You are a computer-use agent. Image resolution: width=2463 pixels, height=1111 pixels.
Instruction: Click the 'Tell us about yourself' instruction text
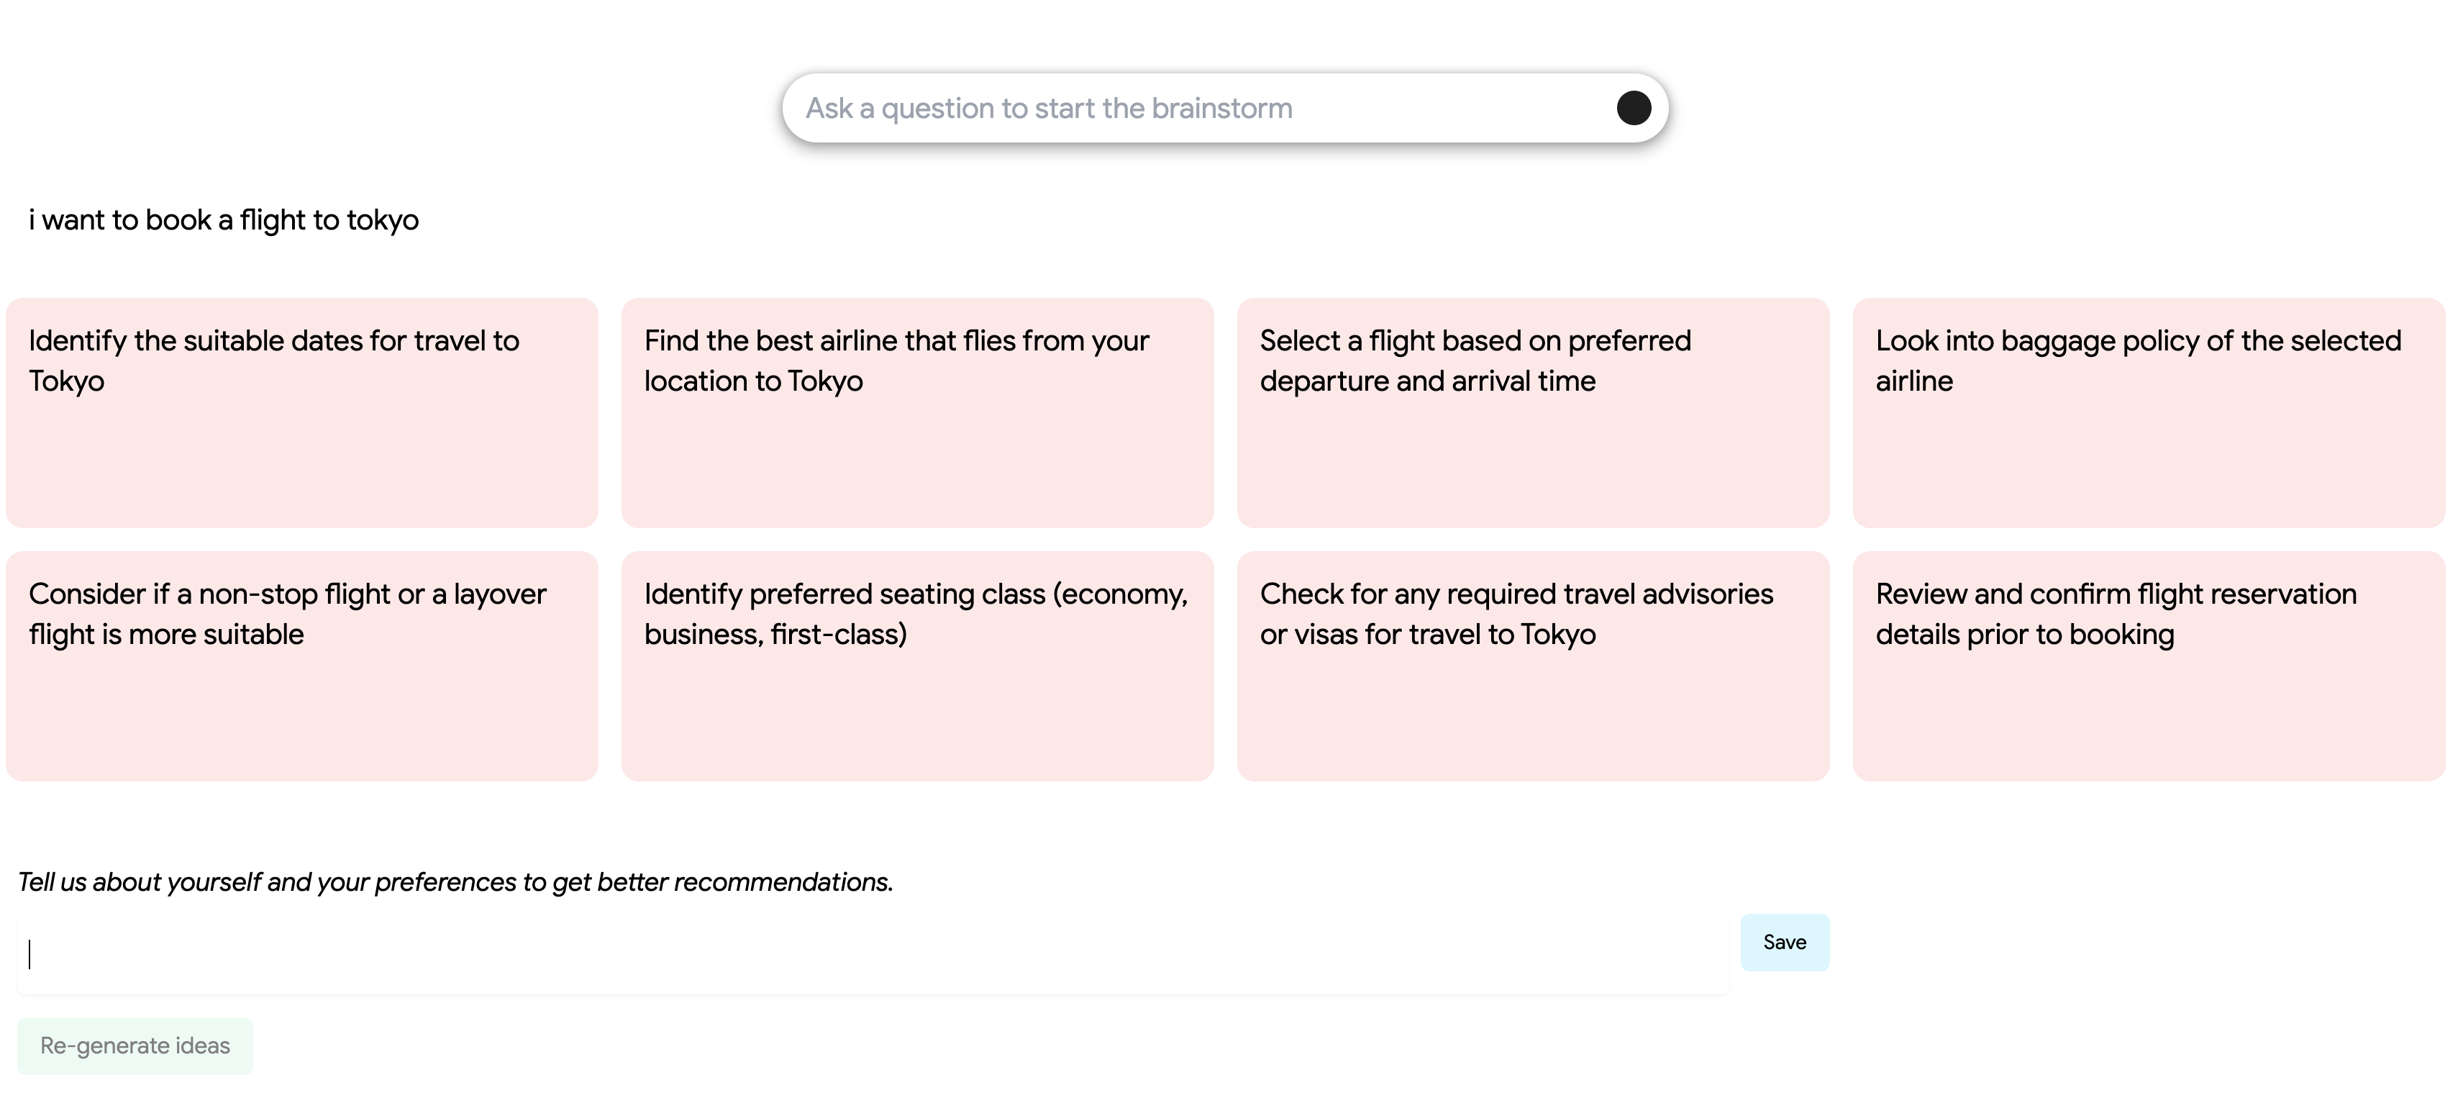click(455, 881)
